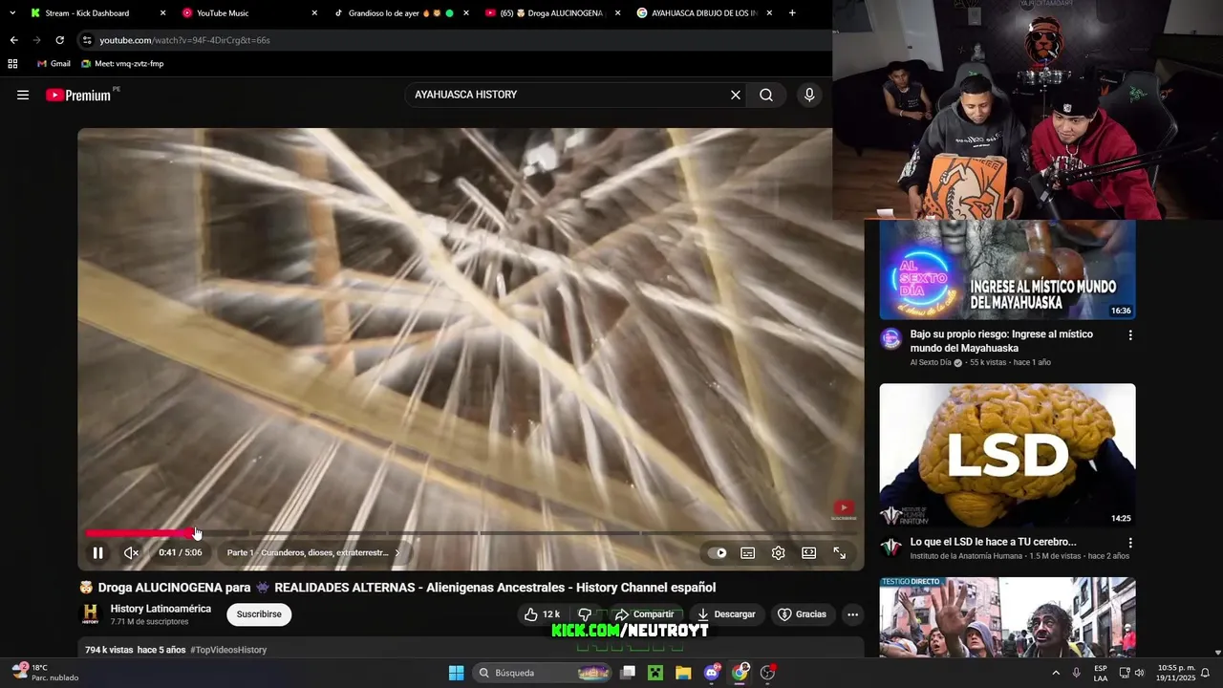Open the YouTube hamburger guide menu
This screenshot has width=1223, height=688.
tap(23, 95)
